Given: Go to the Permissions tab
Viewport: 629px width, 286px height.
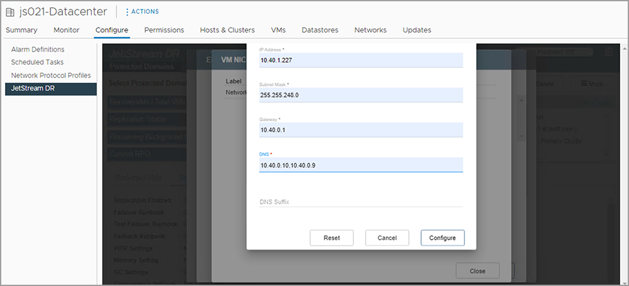Looking at the screenshot, I should coord(164,30).
